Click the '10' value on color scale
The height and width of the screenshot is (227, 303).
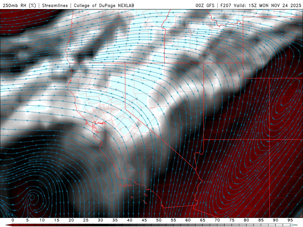click(42, 220)
